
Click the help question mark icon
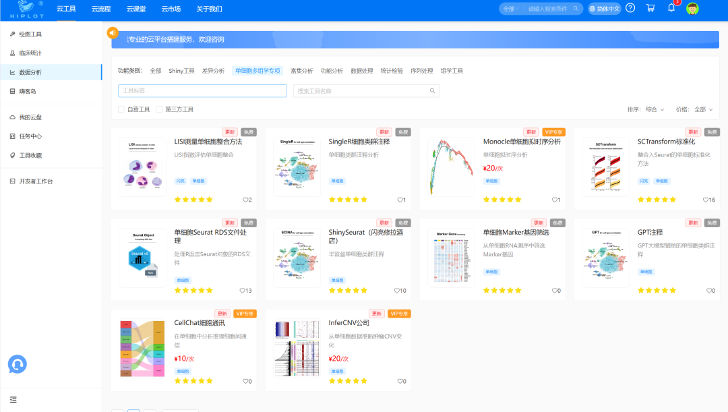click(x=630, y=8)
